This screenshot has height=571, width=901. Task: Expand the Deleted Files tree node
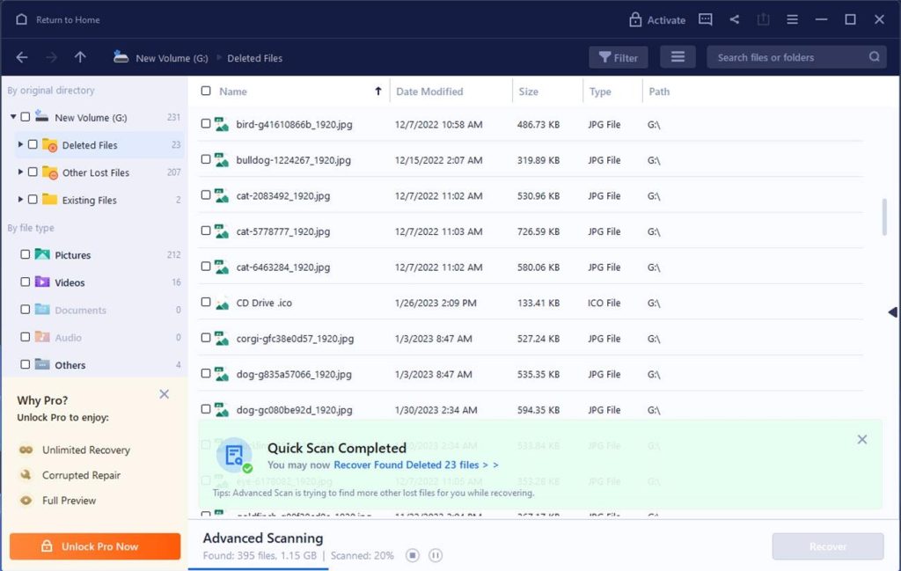pos(20,144)
